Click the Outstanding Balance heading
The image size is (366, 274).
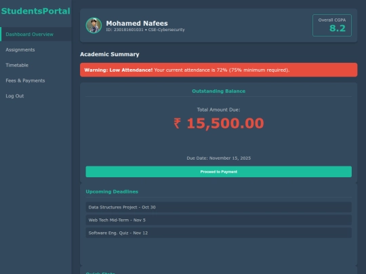click(218, 91)
